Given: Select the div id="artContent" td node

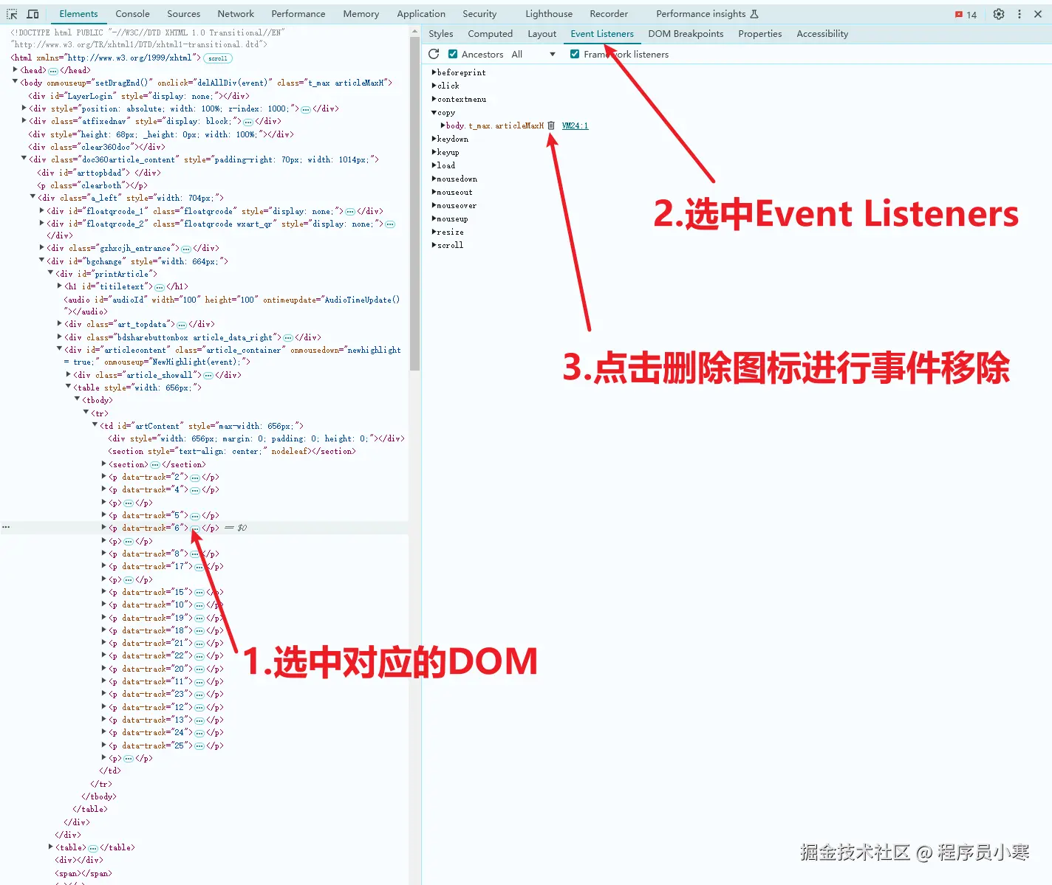Looking at the screenshot, I should coord(201,426).
